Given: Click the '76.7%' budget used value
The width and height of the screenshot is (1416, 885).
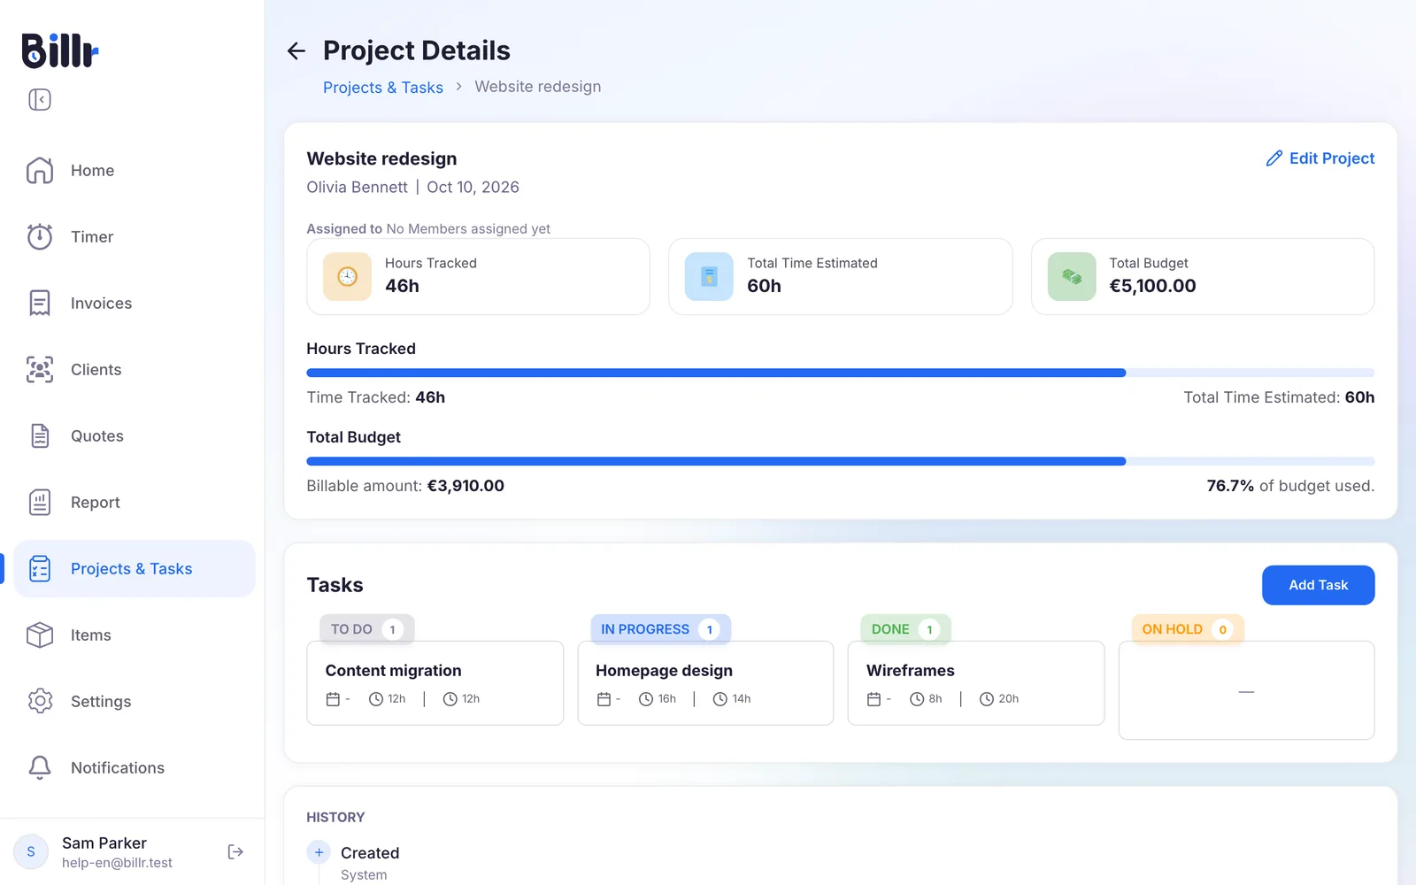Looking at the screenshot, I should point(1230,486).
